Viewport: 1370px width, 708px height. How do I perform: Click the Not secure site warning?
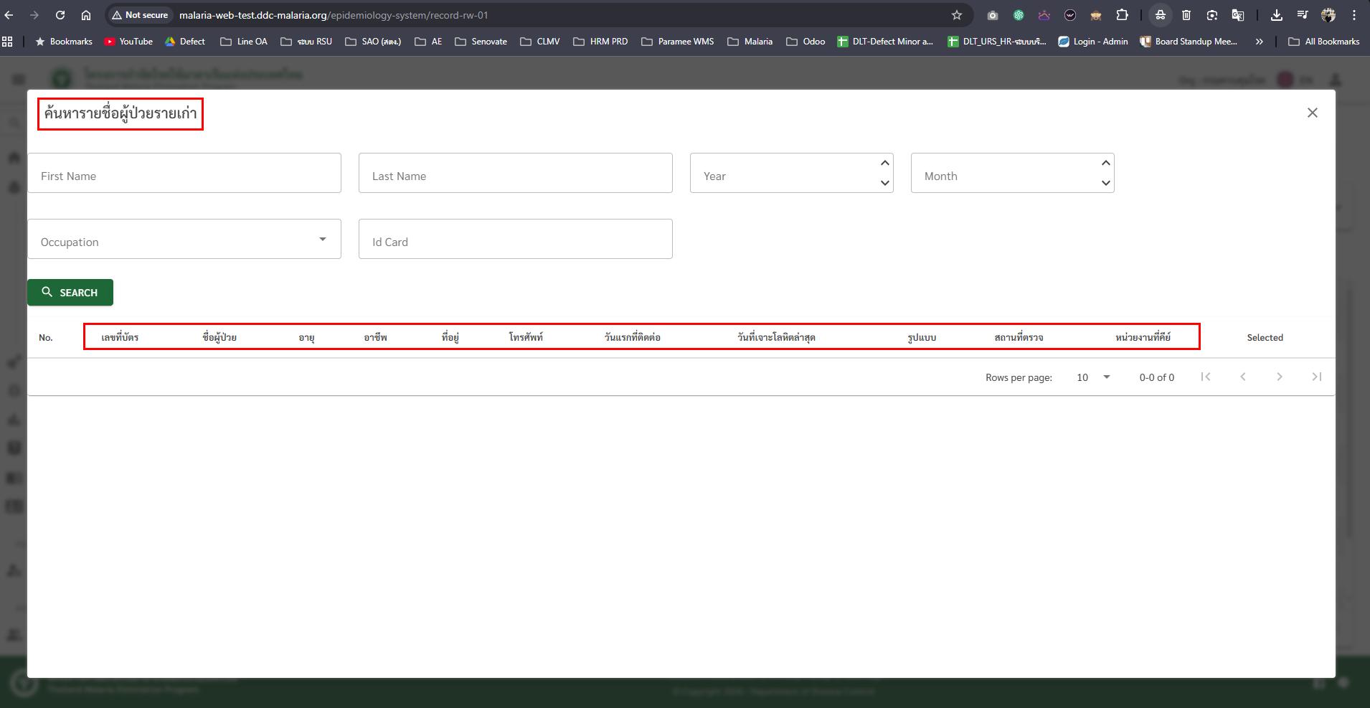coord(141,15)
